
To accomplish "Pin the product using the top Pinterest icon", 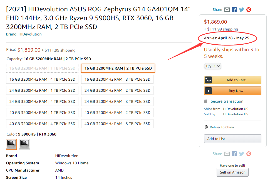I will tap(249, 10).
